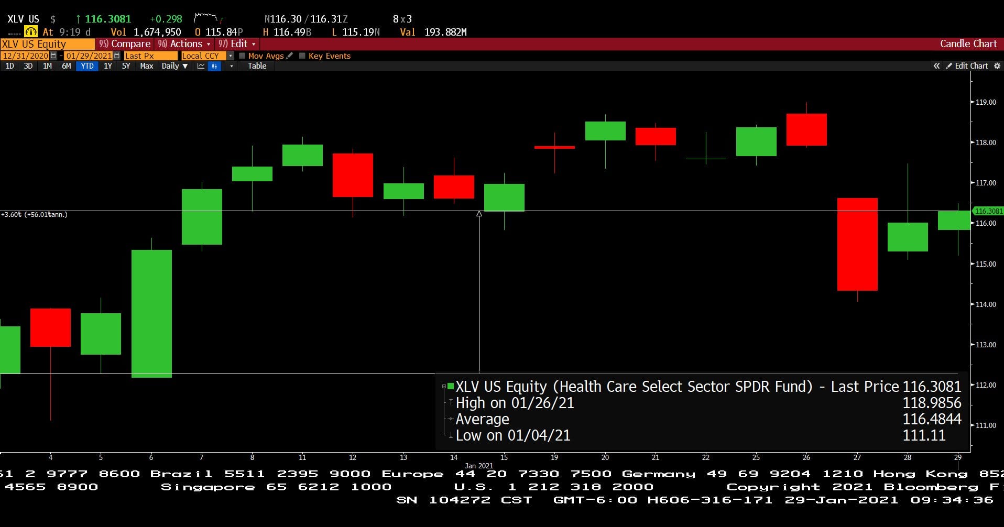Expand the Local CCY dropdown arrow
Image resolution: width=1004 pixels, height=527 pixels.
pos(231,56)
